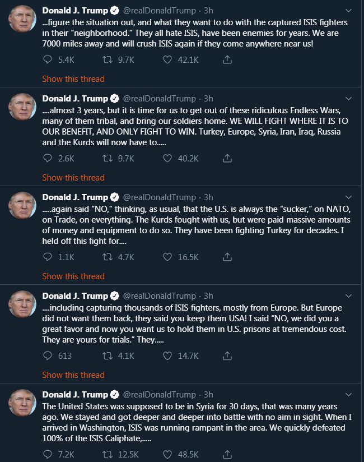Open the dropdown chevron on the first tweet
Viewport: 364px width, 462px height.
[x=349, y=10]
